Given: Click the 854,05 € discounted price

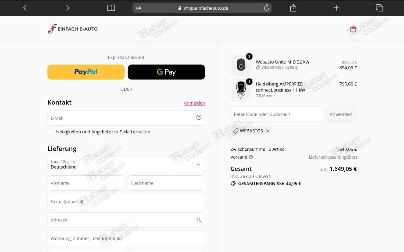Looking at the screenshot, I should click(348, 67).
